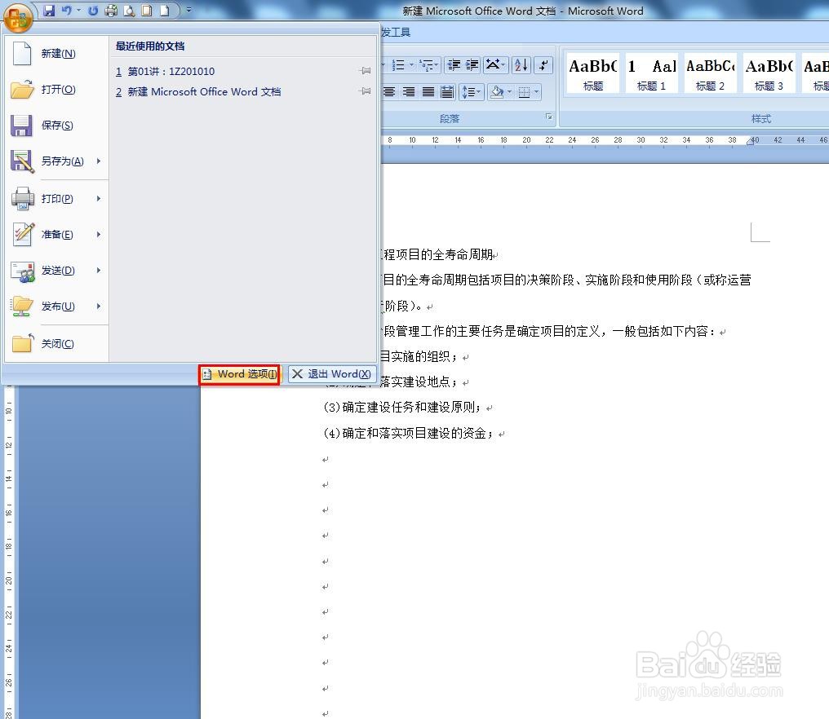Click text line (3)确定建设任务和建设原则

401,408
